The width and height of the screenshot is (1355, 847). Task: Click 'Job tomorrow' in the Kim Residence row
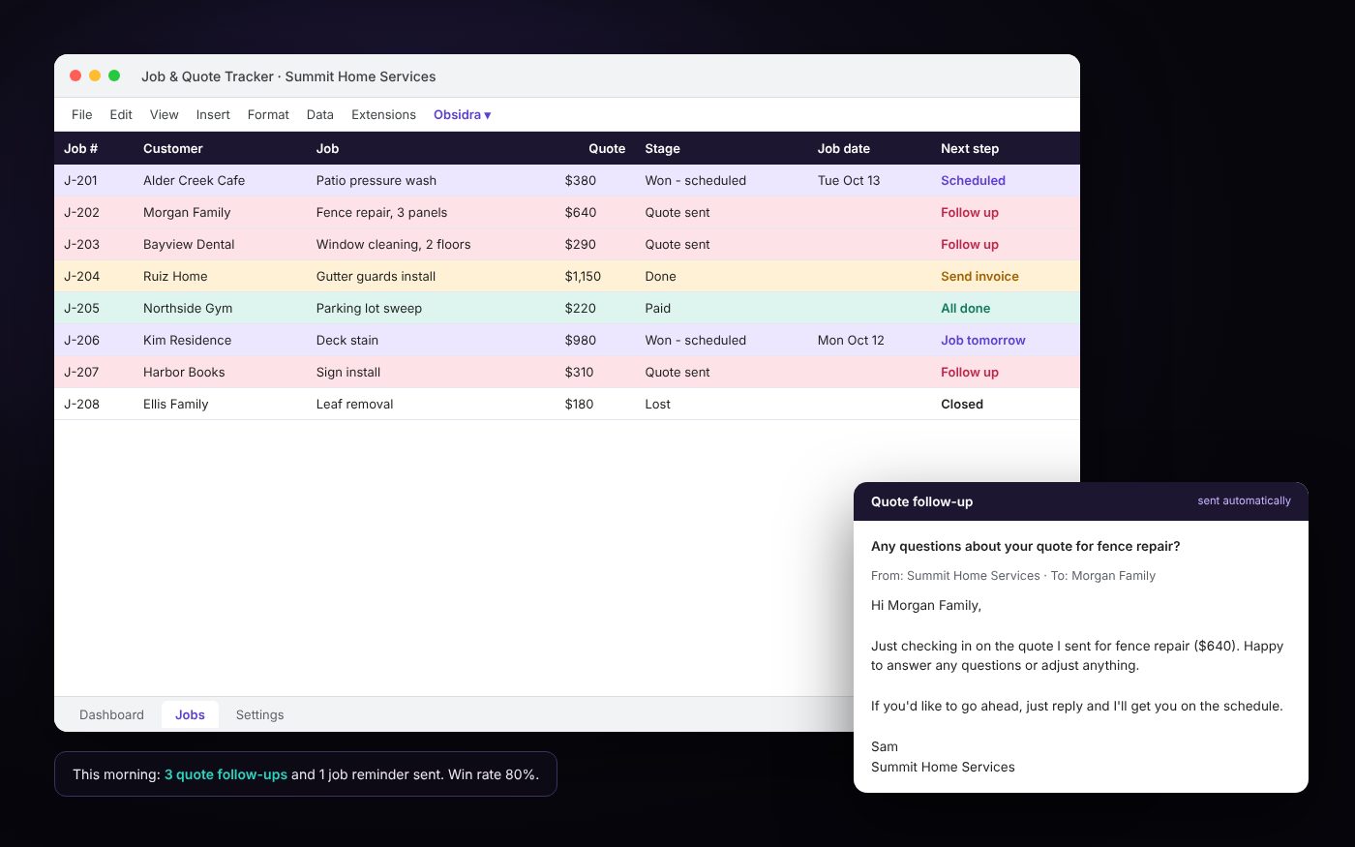tap(983, 340)
